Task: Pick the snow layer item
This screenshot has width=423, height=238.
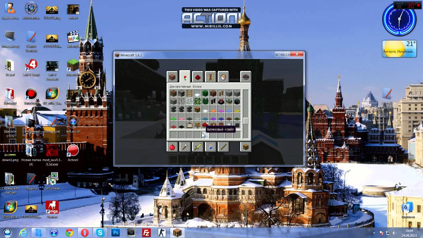Action: (197, 93)
